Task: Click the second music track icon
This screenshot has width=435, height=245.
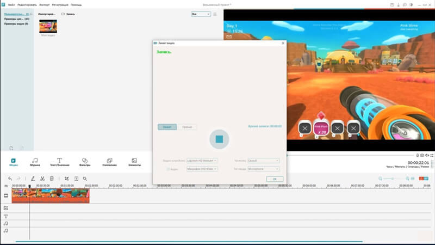Action: click(6, 230)
